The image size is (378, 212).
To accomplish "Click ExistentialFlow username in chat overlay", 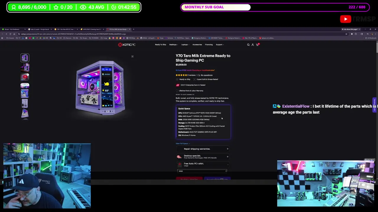I will (x=296, y=106).
